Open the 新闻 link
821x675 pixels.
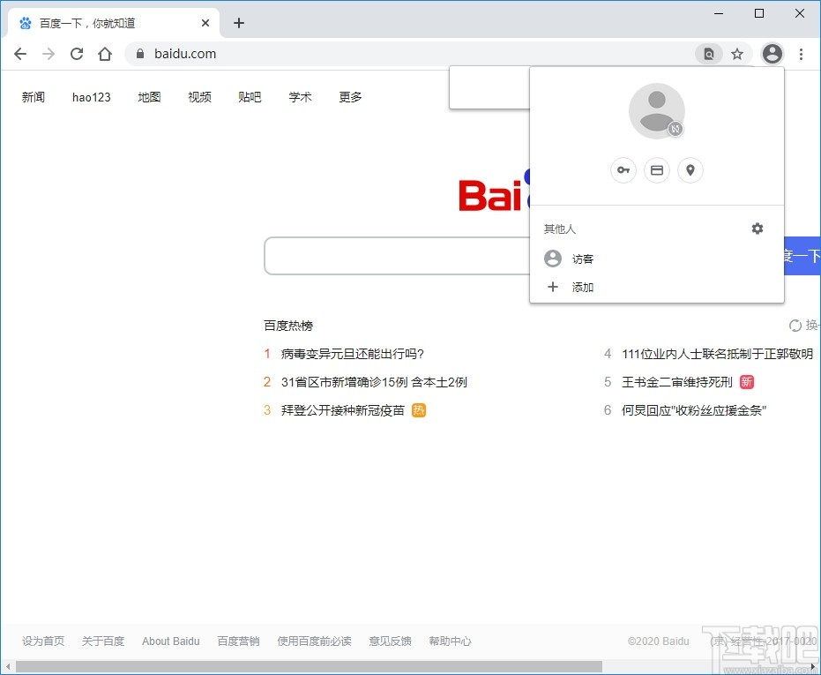[34, 97]
